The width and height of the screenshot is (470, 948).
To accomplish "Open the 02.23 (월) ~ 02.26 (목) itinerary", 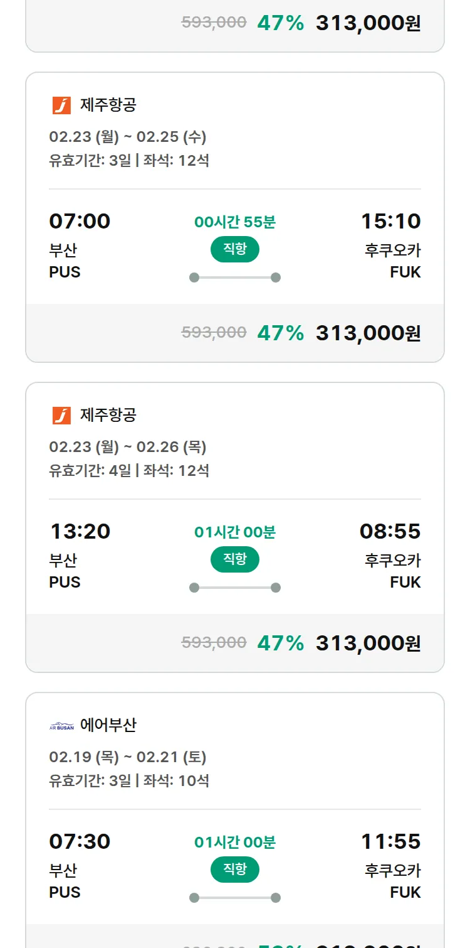I will tap(128, 447).
